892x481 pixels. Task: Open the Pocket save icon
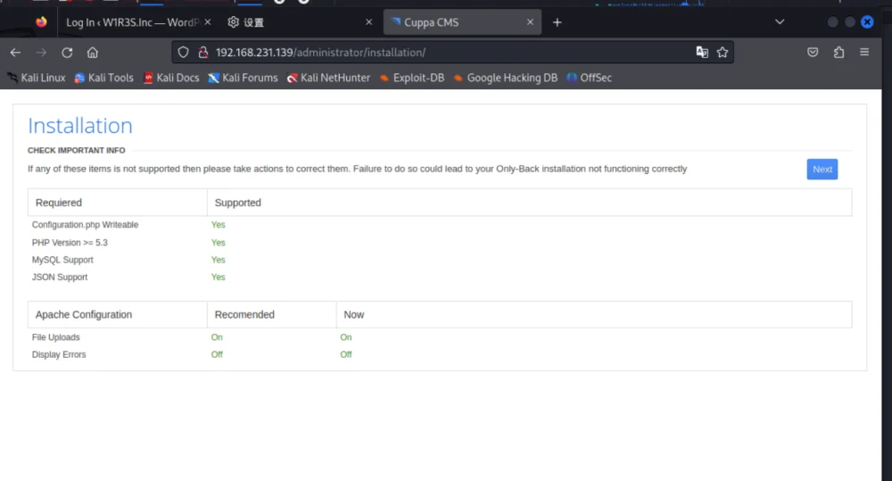813,53
